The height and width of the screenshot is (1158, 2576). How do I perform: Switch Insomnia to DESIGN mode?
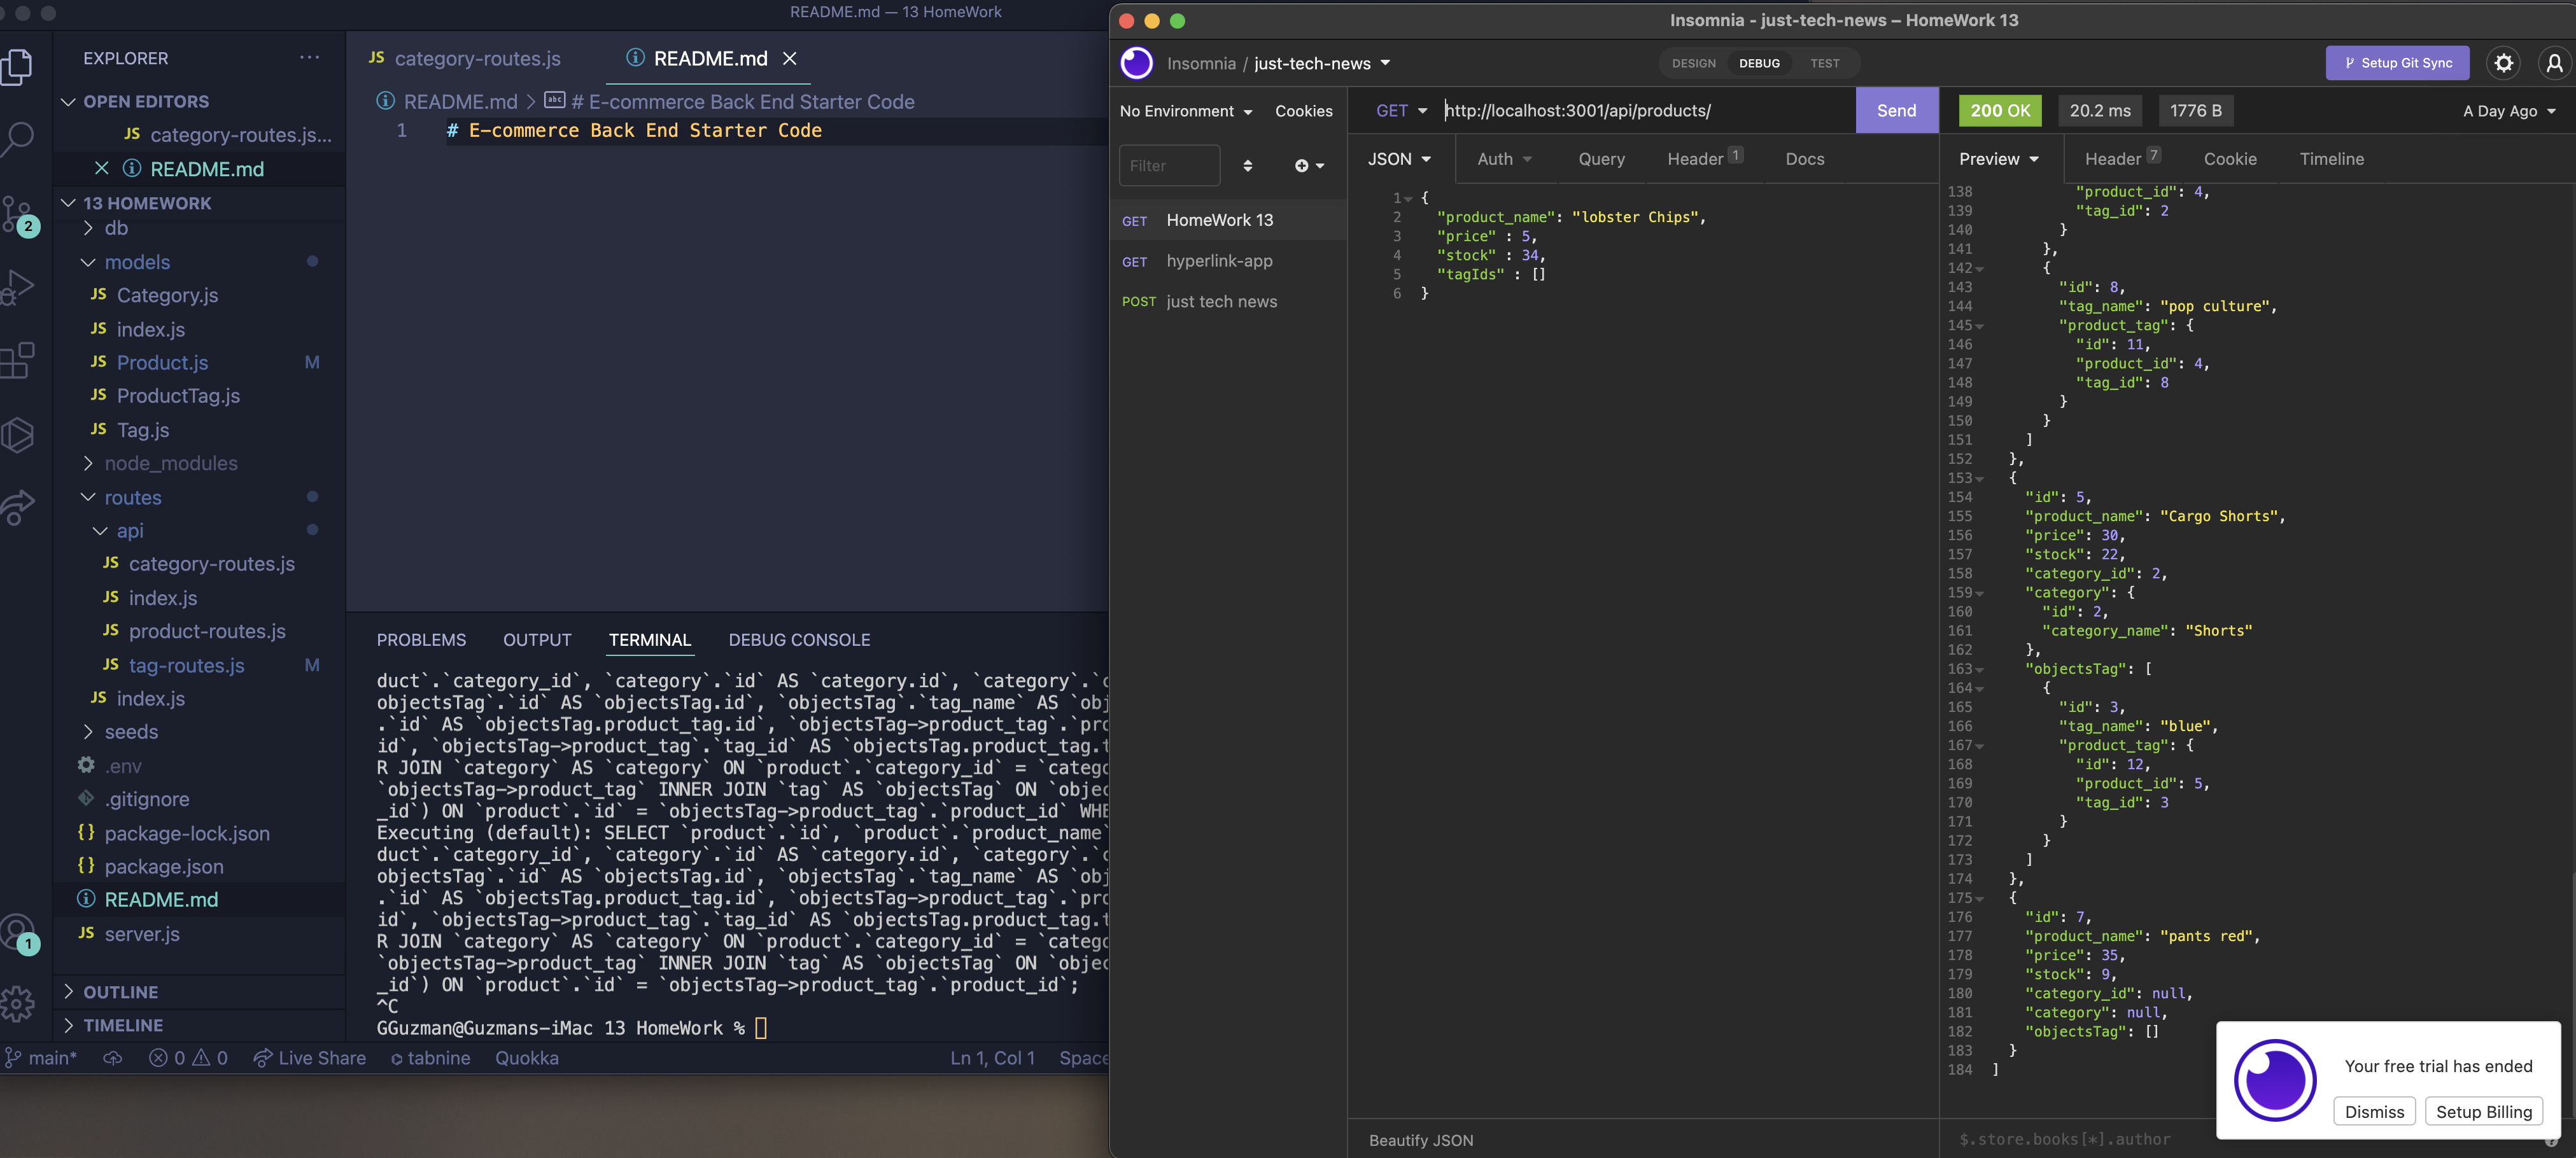1693,63
